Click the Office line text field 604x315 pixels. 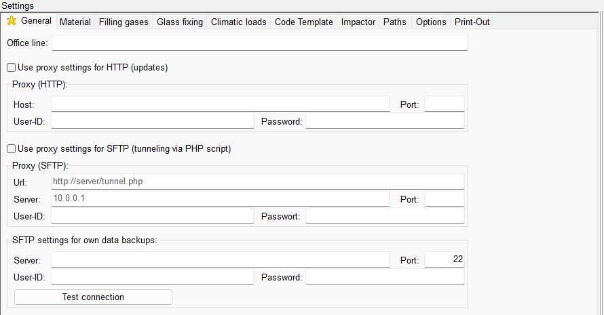tap(259, 43)
